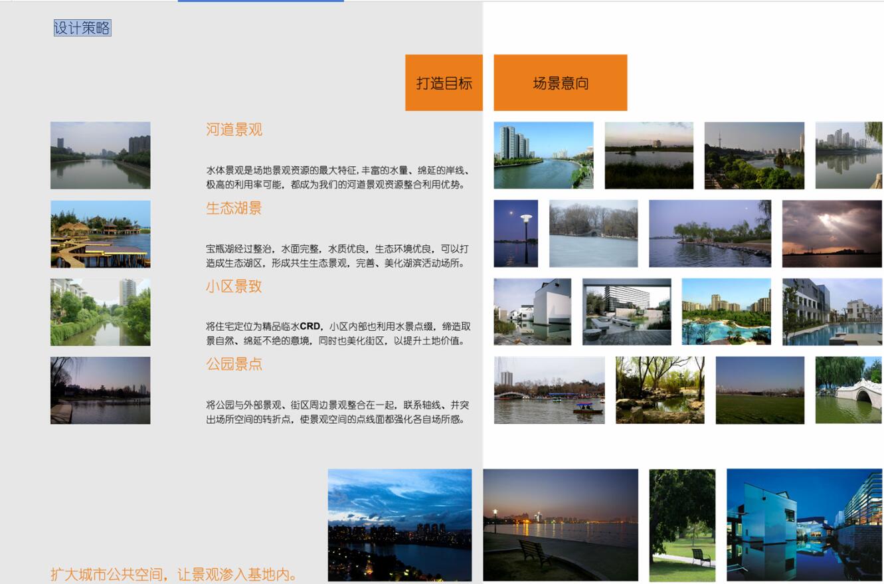Select the green lawn under blue sky photo

(x=760, y=390)
